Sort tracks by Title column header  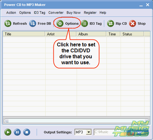[x=24, y=34]
